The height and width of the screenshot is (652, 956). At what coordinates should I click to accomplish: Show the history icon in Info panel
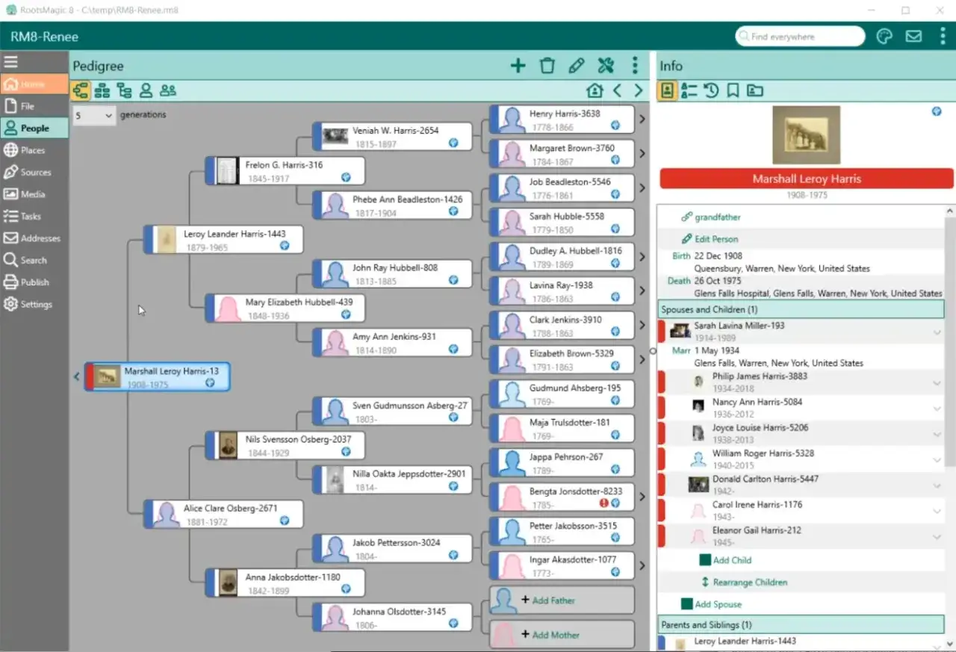711,90
